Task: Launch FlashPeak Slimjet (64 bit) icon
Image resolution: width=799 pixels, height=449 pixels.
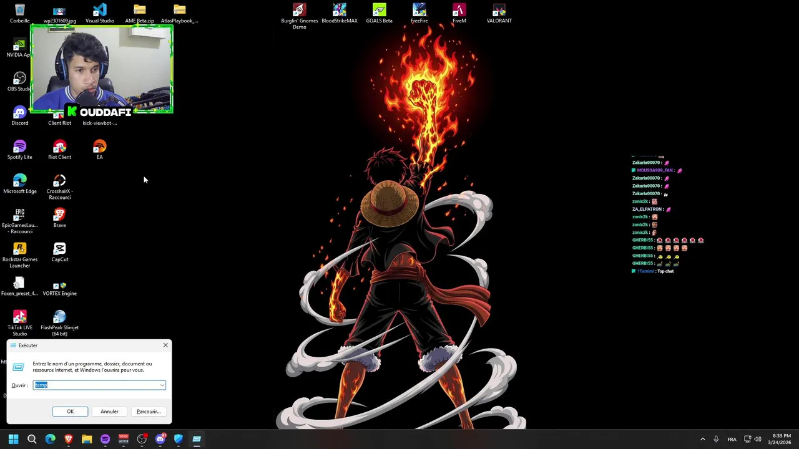Action: click(x=59, y=324)
